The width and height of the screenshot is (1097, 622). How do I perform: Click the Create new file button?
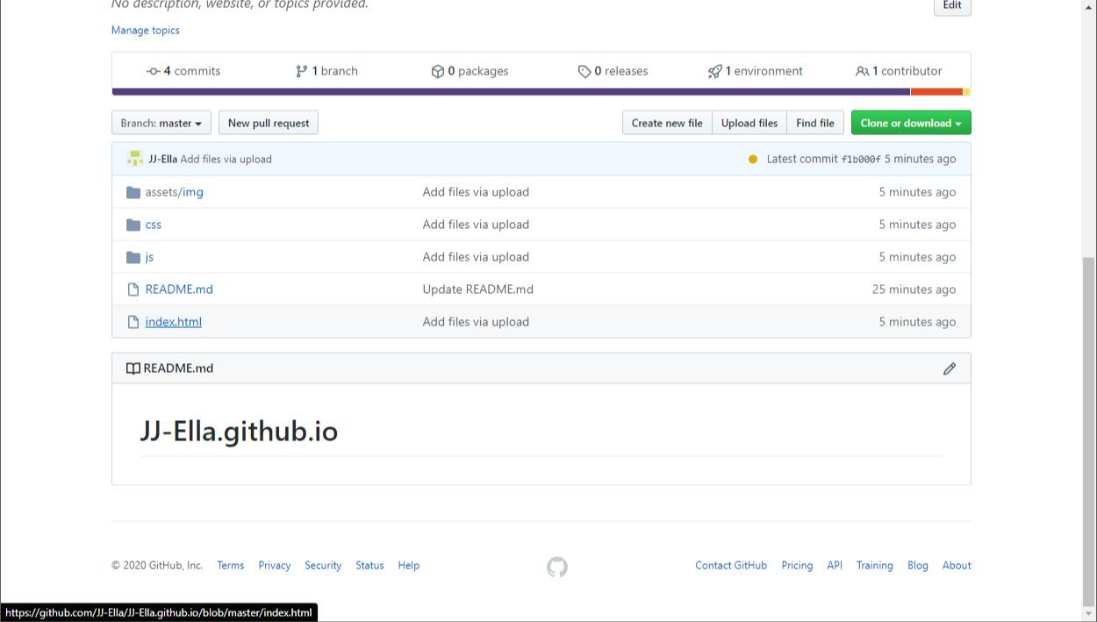[667, 123]
